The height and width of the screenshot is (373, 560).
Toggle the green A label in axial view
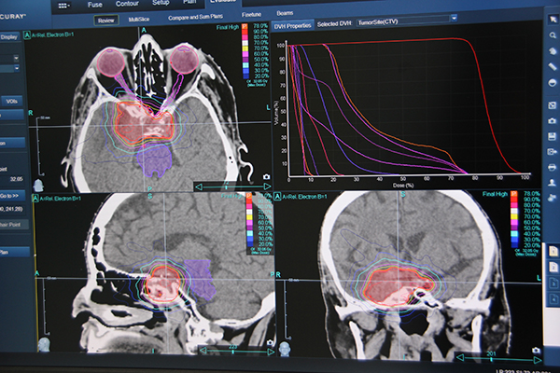point(27,35)
